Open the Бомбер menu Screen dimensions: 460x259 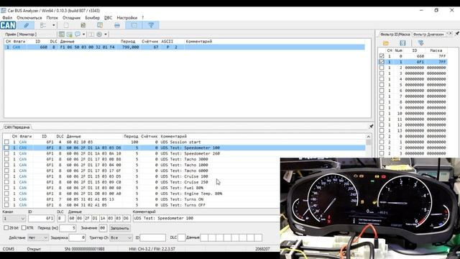pyautogui.click(x=93, y=17)
